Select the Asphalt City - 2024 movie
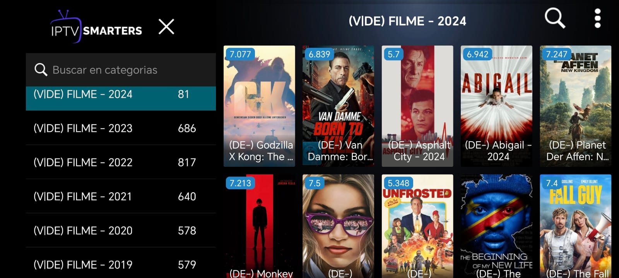Viewport: 619px width, 278px height. coord(417,106)
